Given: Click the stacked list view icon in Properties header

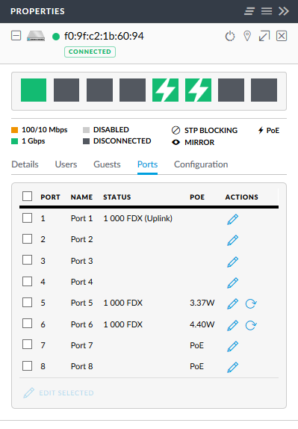Looking at the screenshot, I should point(249,11).
